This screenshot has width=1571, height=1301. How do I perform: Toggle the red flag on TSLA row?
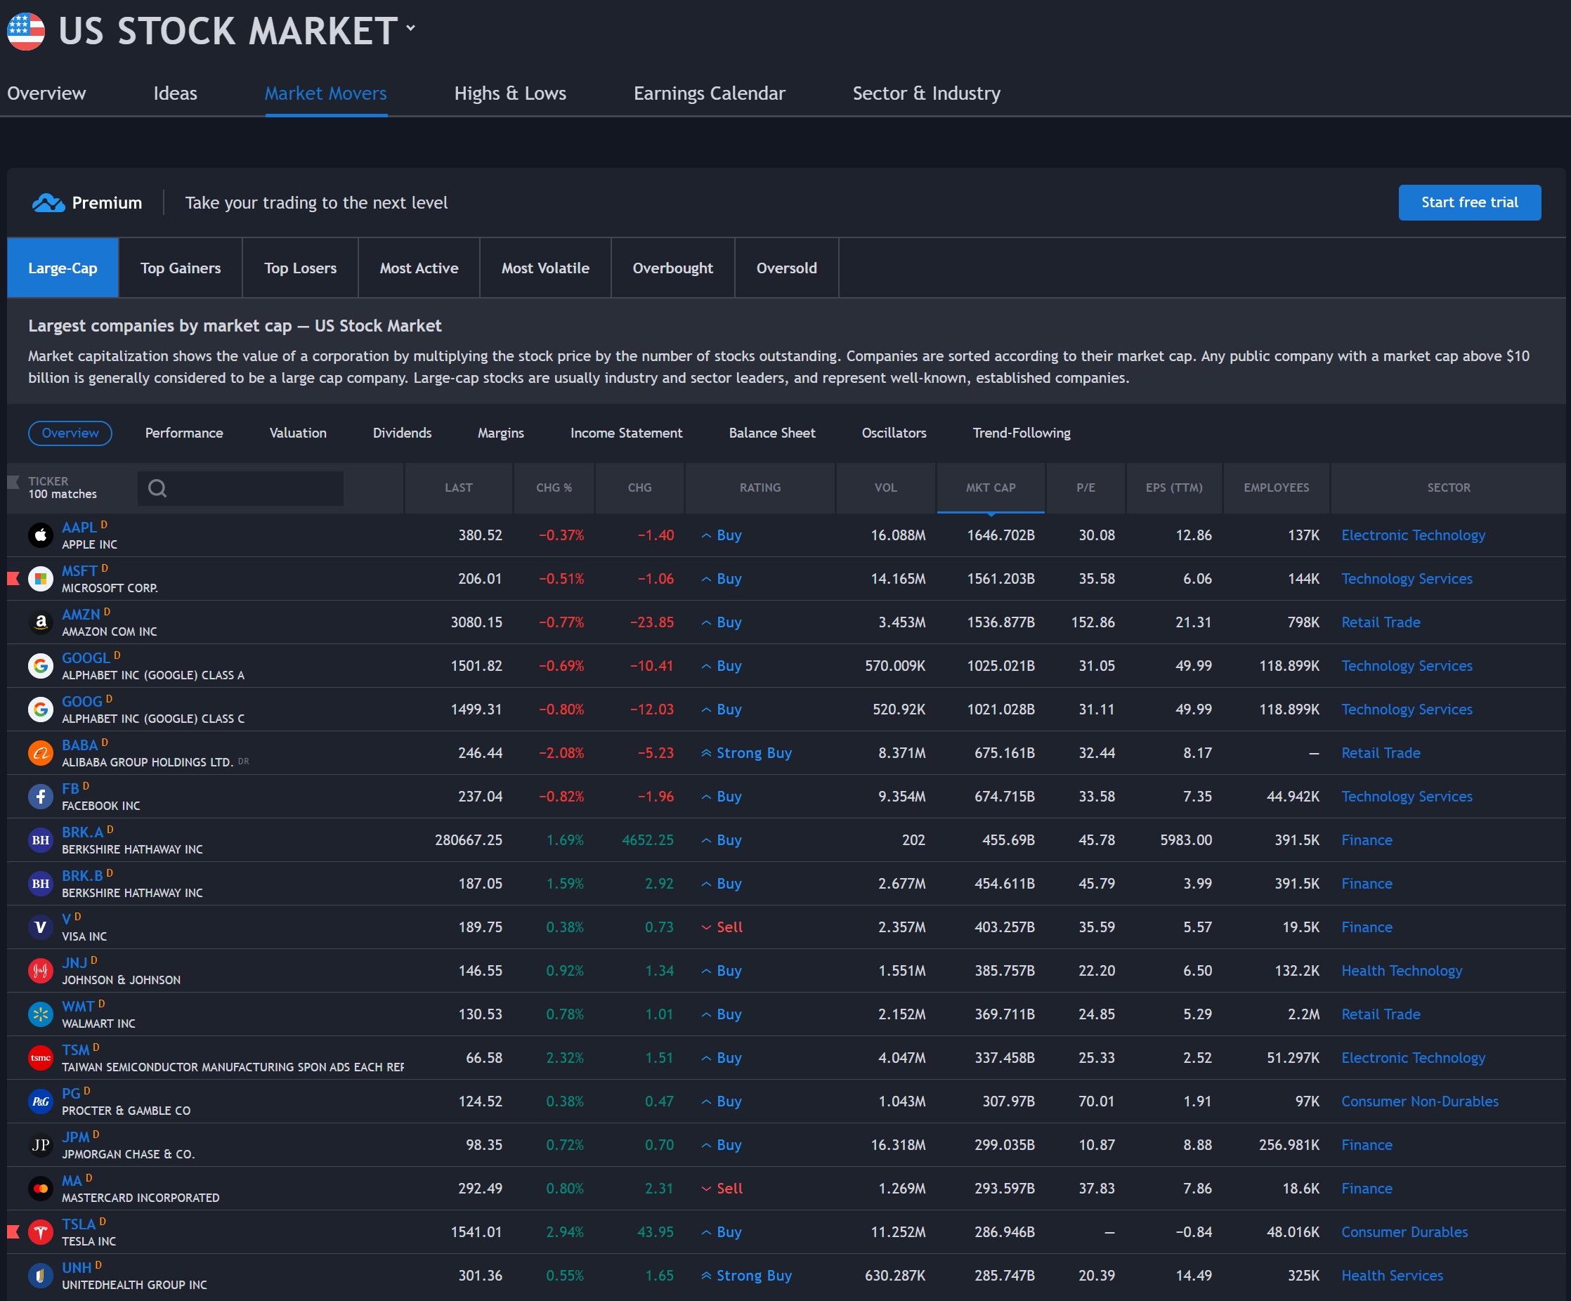pyautogui.click(x=13, y=1231)
